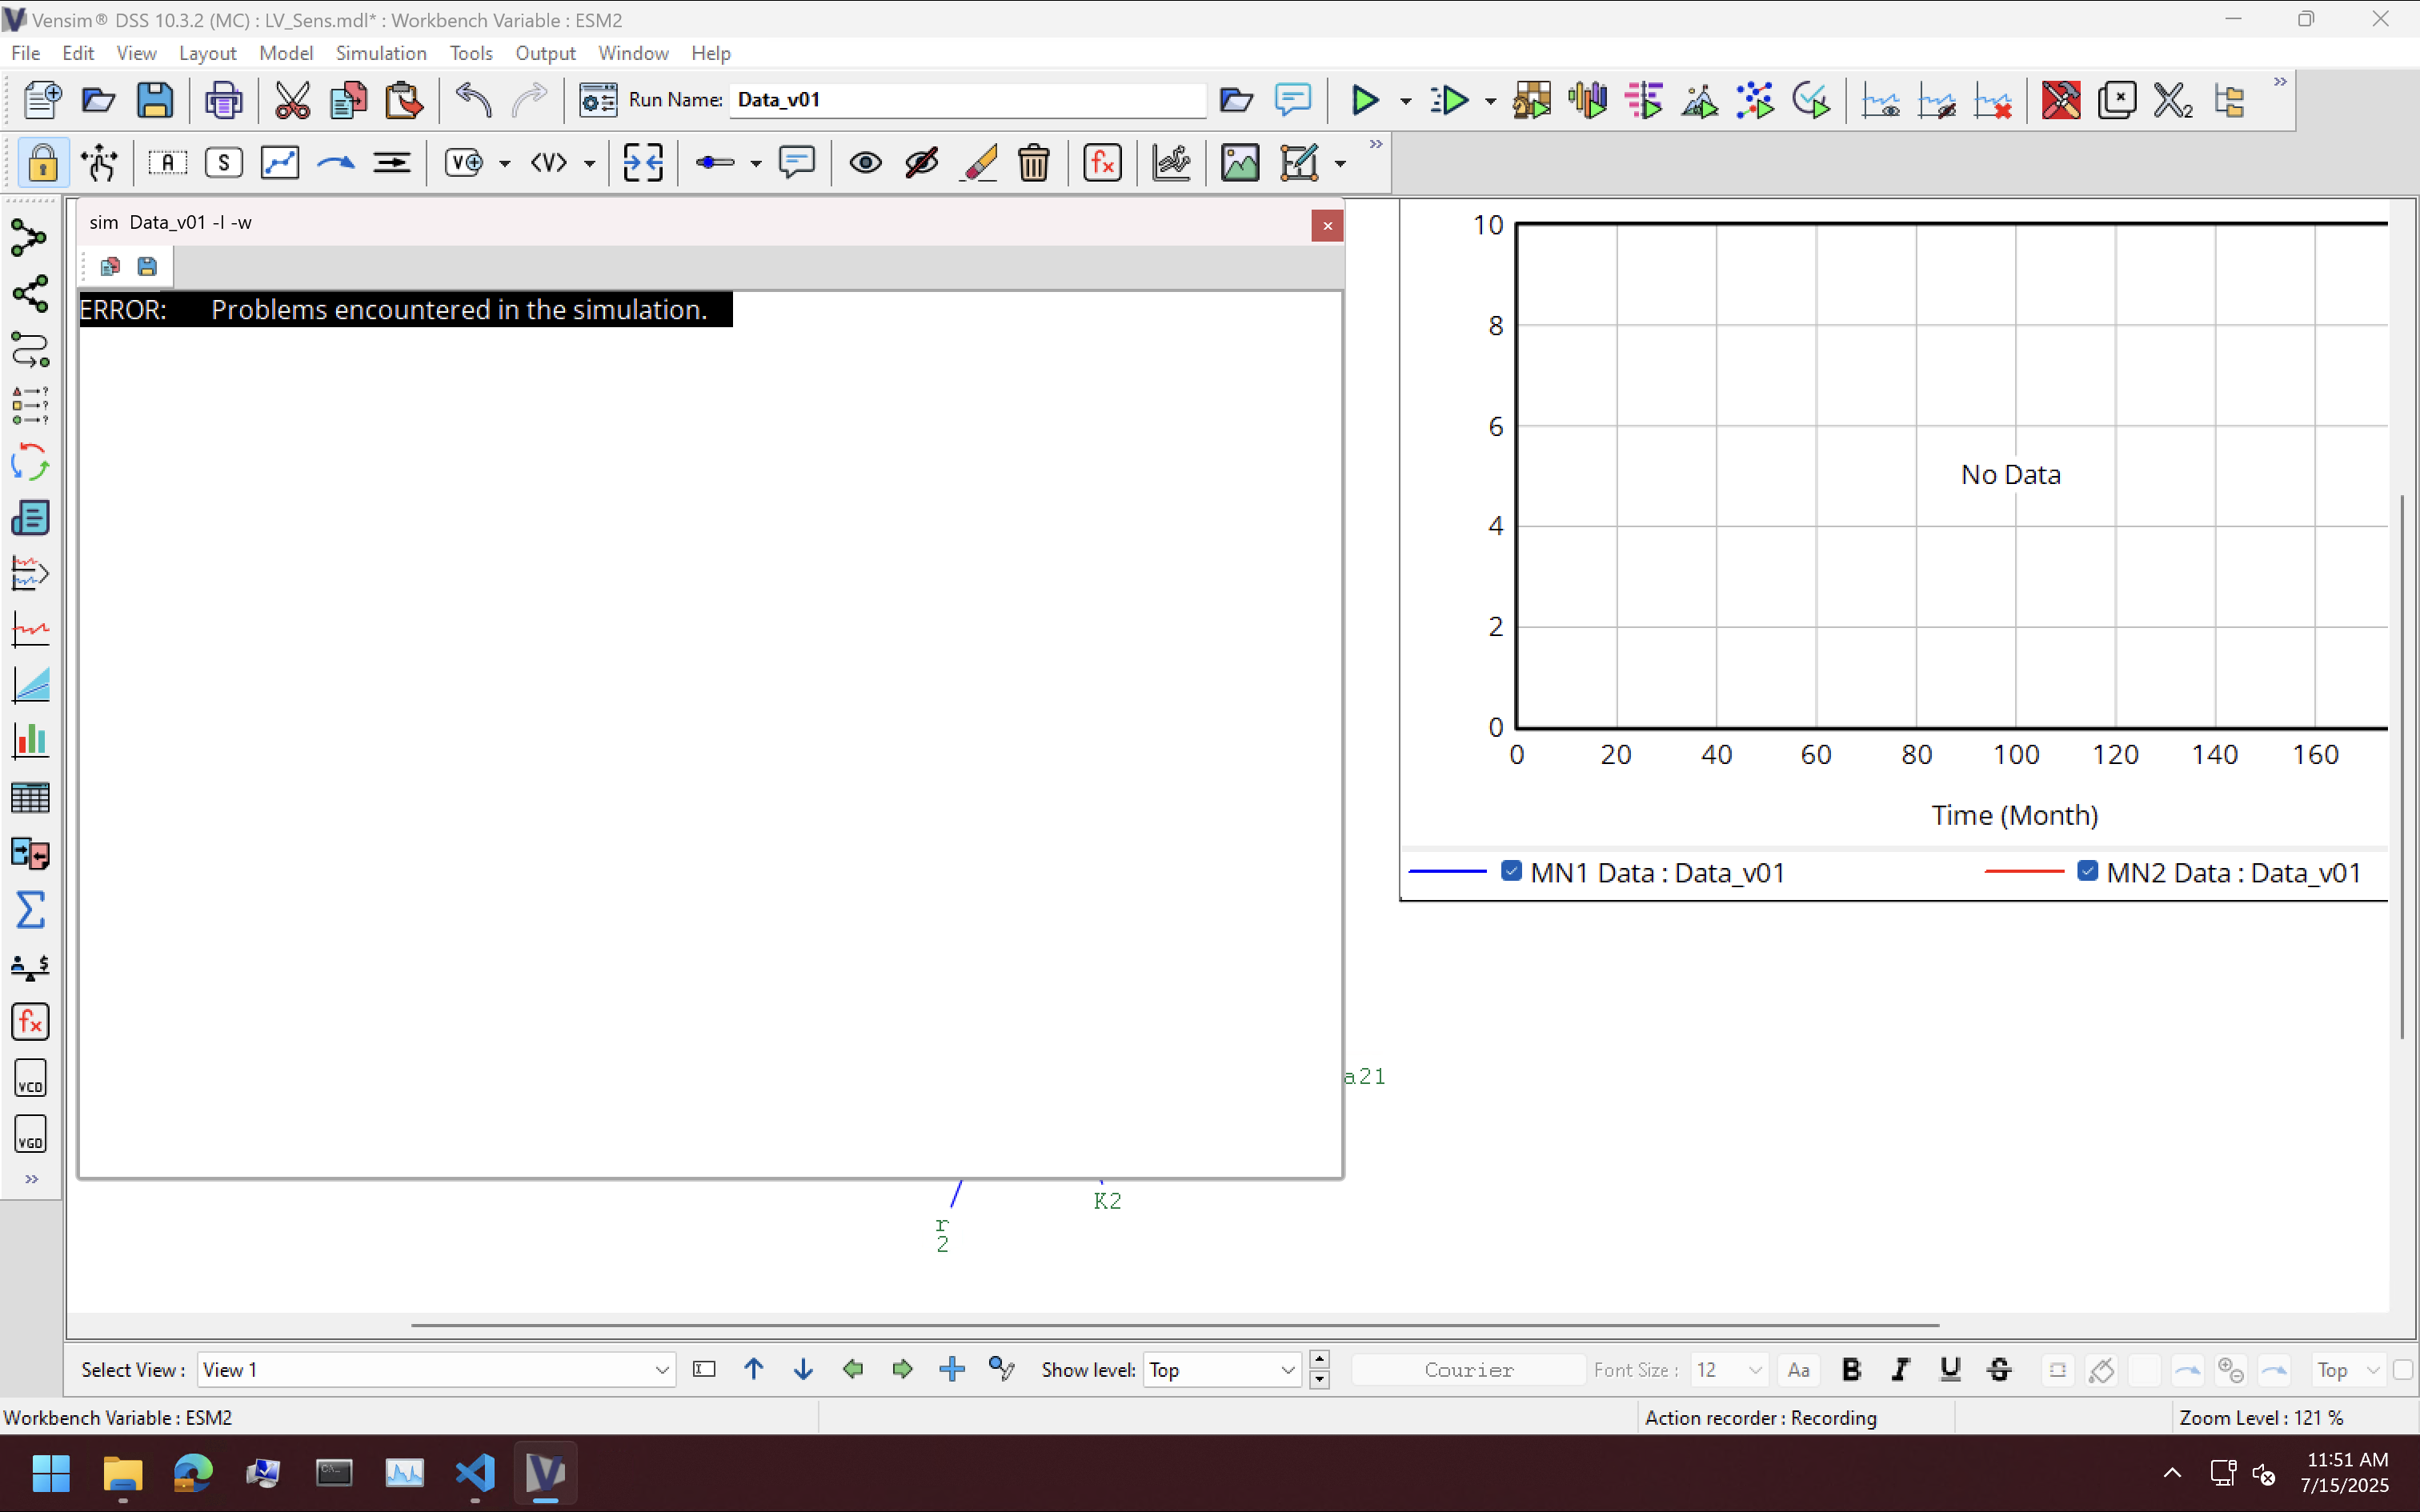Expand the variable tool dropdown arrow

[x=505, y=163]
